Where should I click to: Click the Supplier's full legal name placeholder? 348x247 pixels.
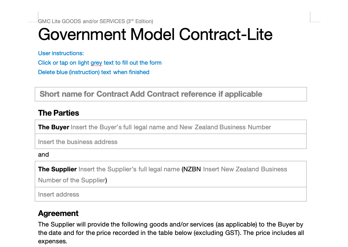(x=129, y=169)
